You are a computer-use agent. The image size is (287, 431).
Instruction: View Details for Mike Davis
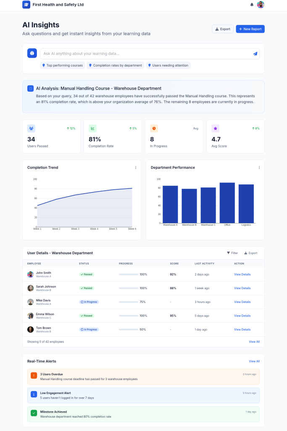click(x=242, y=302)
